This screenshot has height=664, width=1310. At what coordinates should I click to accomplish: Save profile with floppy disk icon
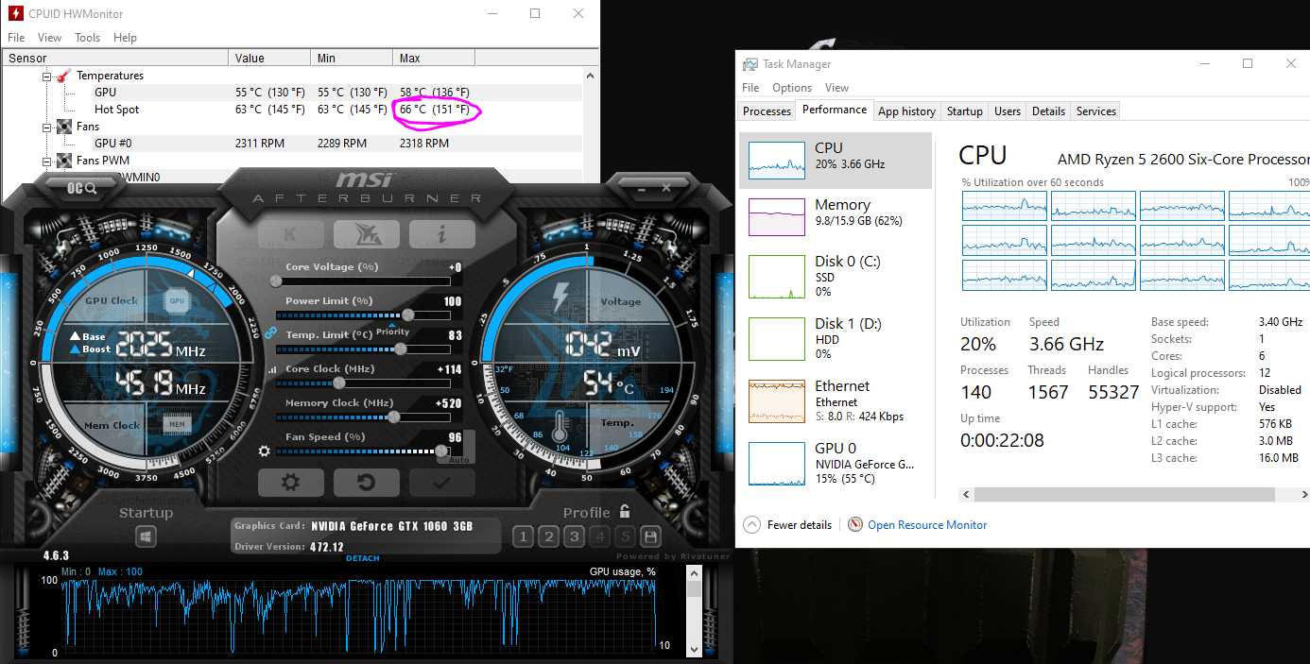[650, 536]
